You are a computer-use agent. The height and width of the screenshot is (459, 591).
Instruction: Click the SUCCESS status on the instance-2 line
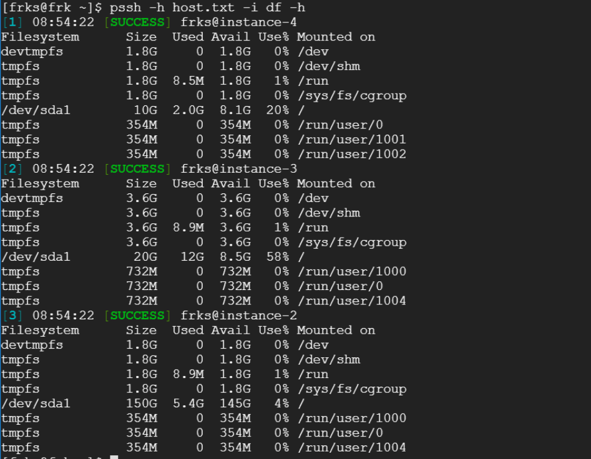coord(137,316)
